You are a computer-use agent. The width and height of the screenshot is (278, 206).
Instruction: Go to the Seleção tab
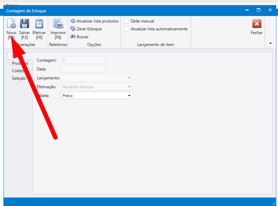pyautogui.click(x=19, y=78)
